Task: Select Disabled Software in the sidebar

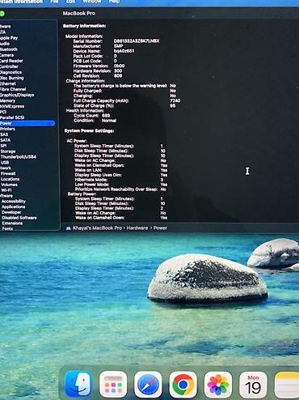Action: point(19,218)
